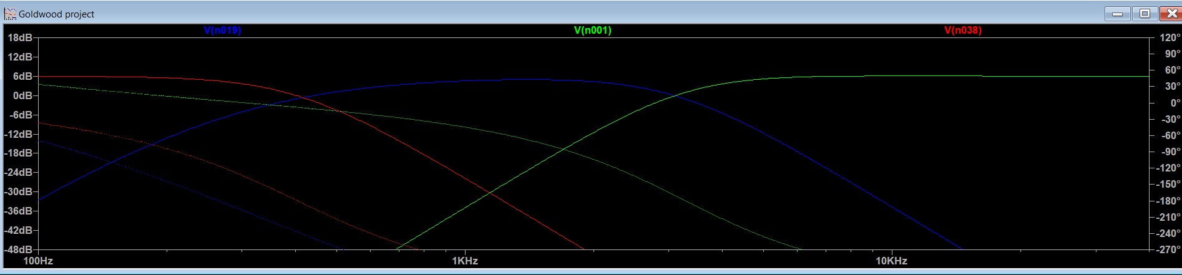Click the 18dB magnitude axis label
The width and height of the screenshot is (1182, 275).
click(20, 38)
